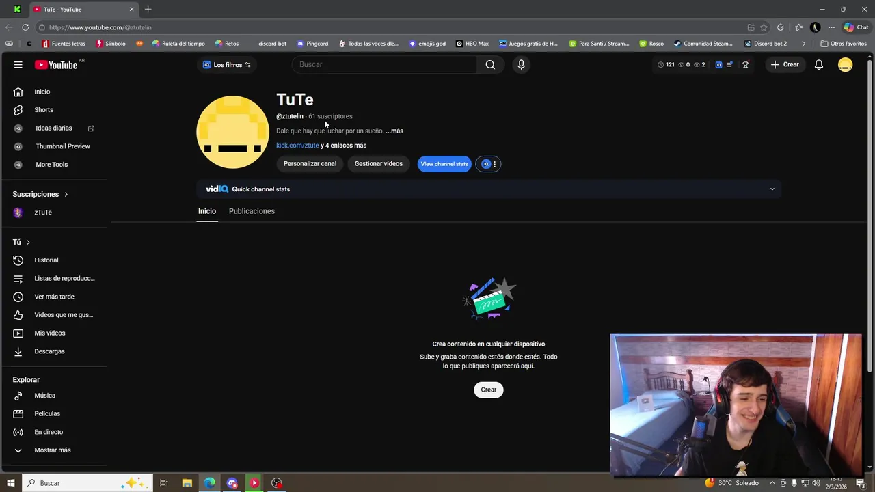Show more bookmarks bar overflow chevron

[x=803, y=44]
